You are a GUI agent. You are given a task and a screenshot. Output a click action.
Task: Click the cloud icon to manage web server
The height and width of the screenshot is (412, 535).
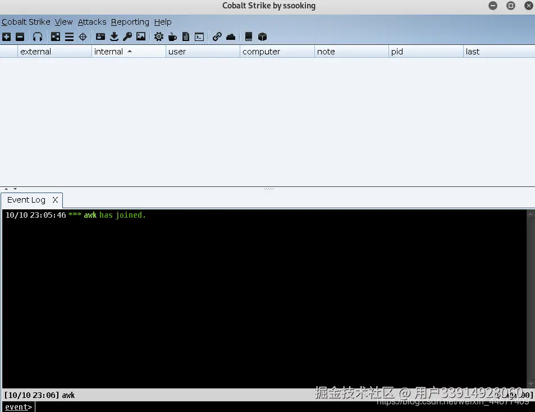pyautogui.click(x=231, y=36)
